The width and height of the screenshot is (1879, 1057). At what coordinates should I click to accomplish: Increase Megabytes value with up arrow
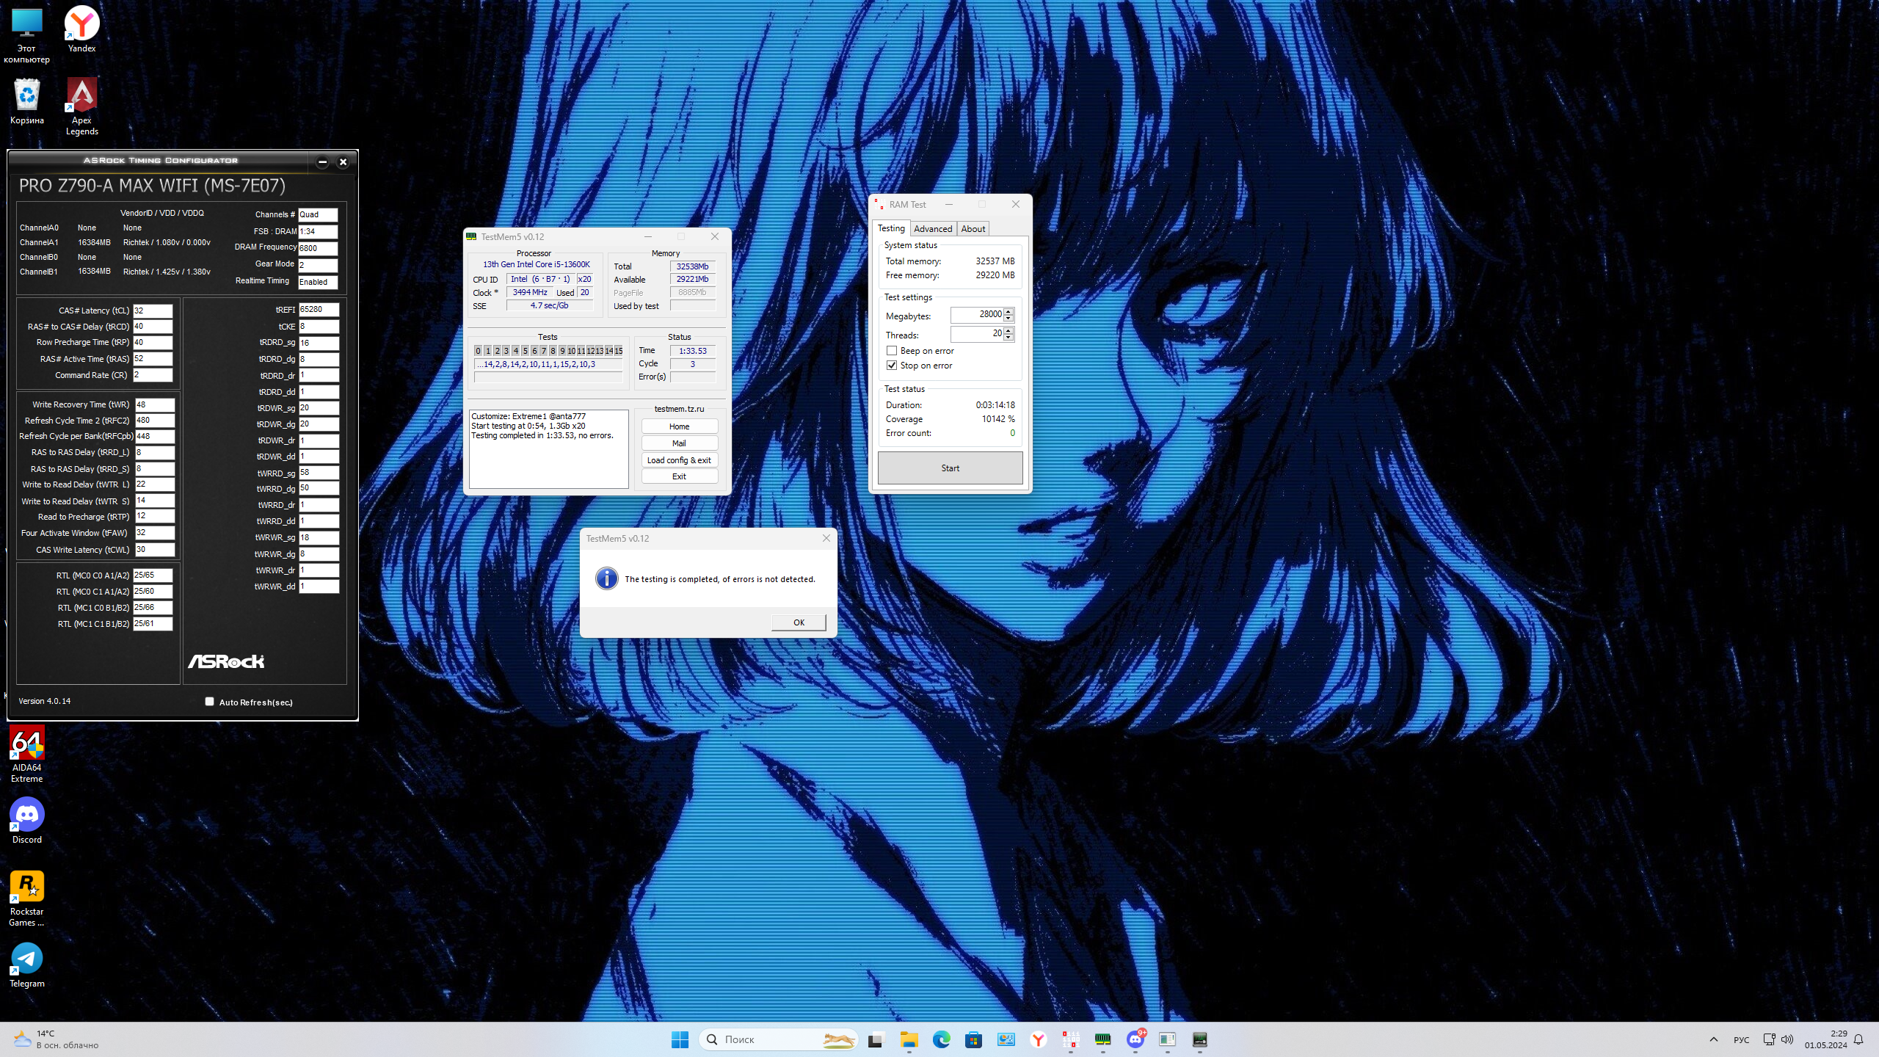pos(1008,311)
